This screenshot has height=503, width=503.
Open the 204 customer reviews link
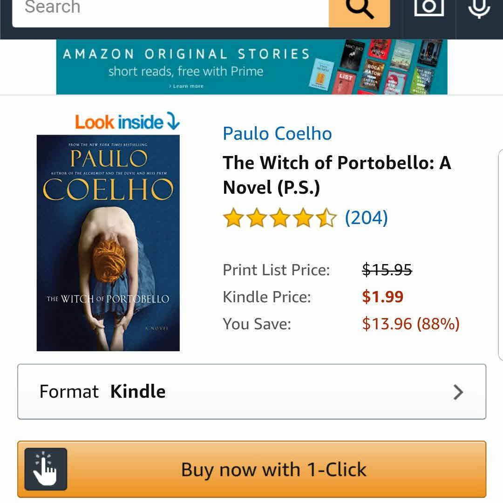coord(367,218)
